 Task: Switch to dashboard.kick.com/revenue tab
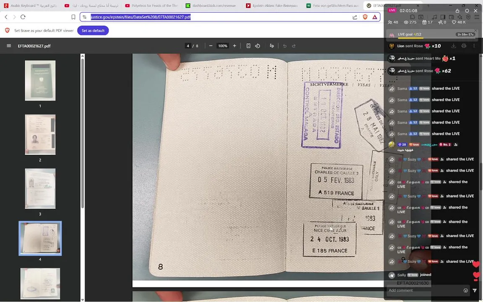(212, 5)
